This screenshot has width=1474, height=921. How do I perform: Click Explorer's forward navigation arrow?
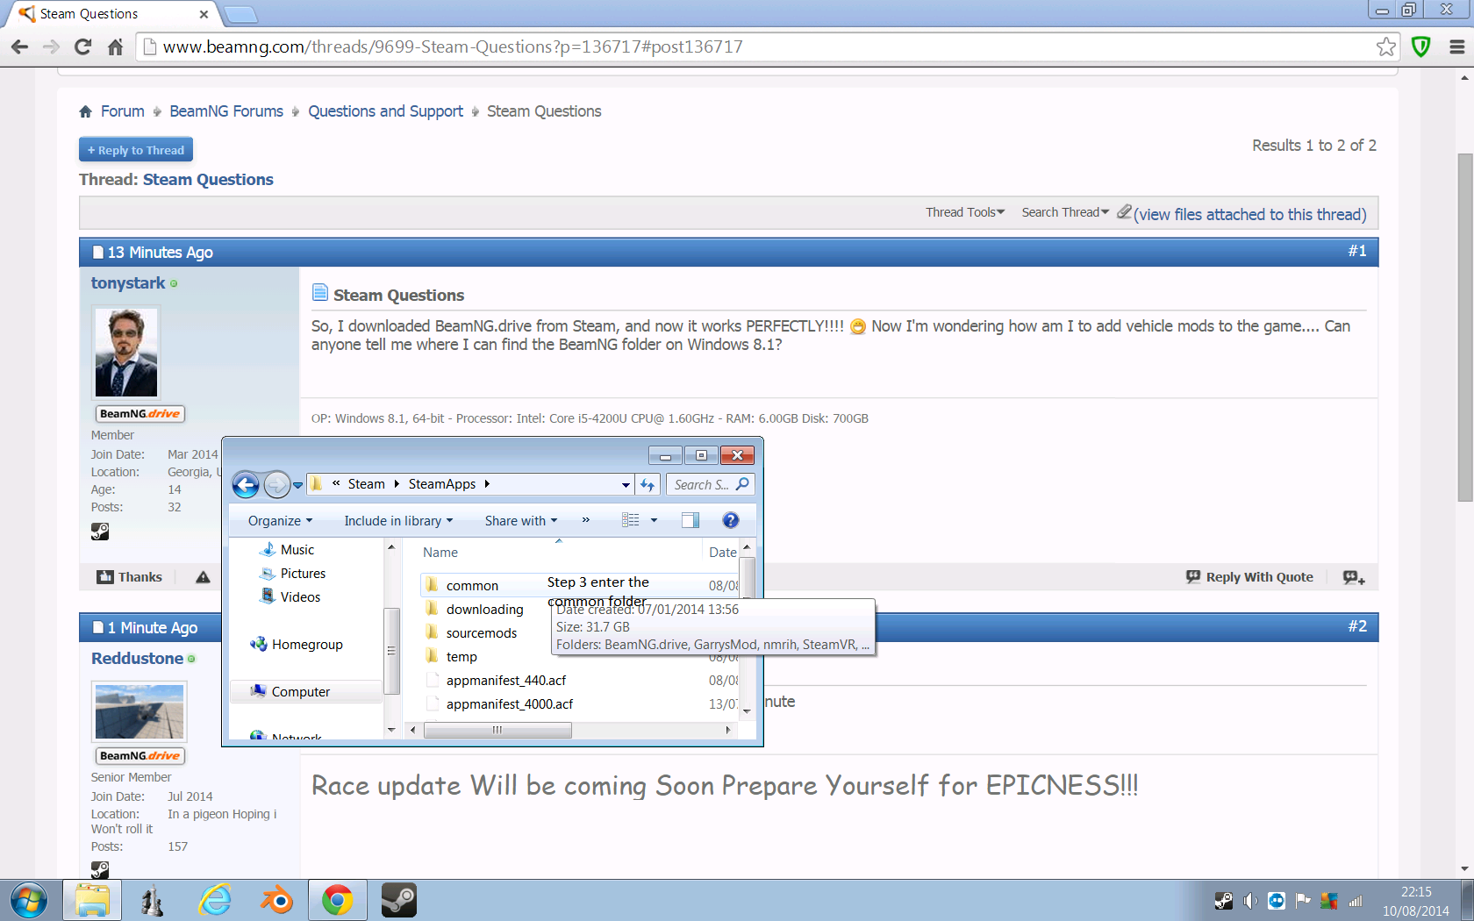pyautogui.click(x=276, y=484)
